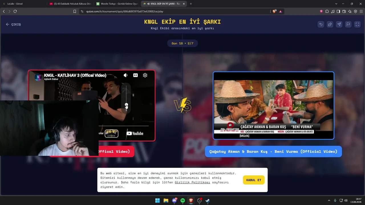Open OBS Studio from the taskbar
The width and height of the screenshot is (365, 205).
pos(199,200)
